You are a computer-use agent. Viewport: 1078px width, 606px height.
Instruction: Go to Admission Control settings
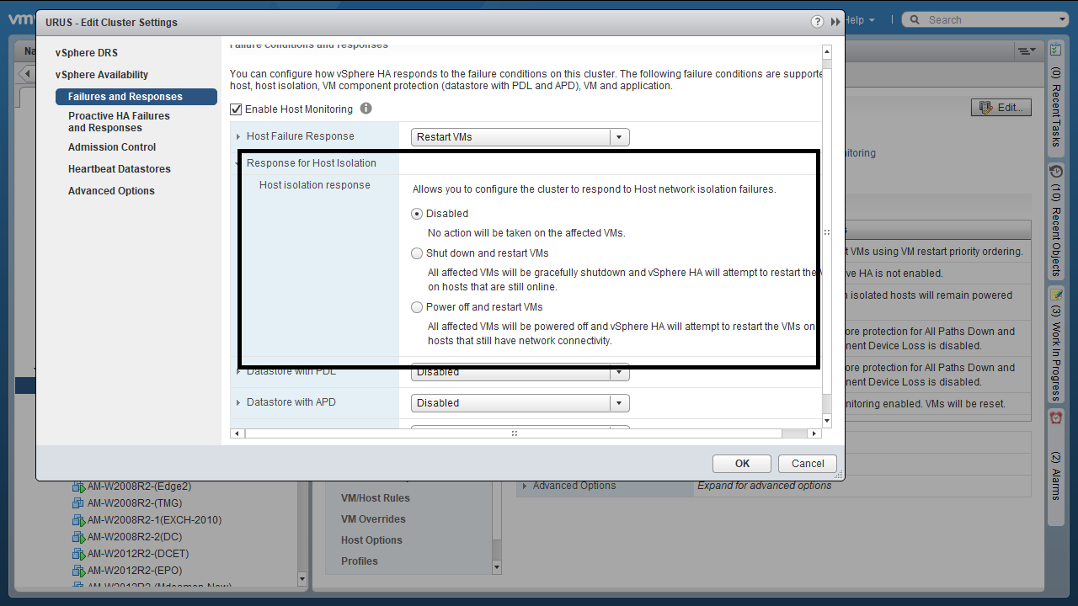click(x=112, y=147)
